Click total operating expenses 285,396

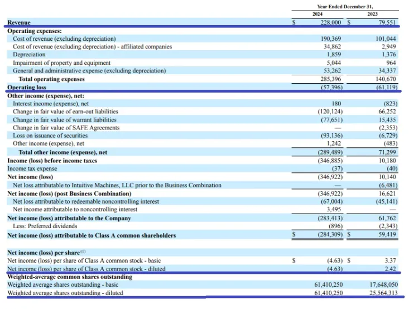pos(331,79)
